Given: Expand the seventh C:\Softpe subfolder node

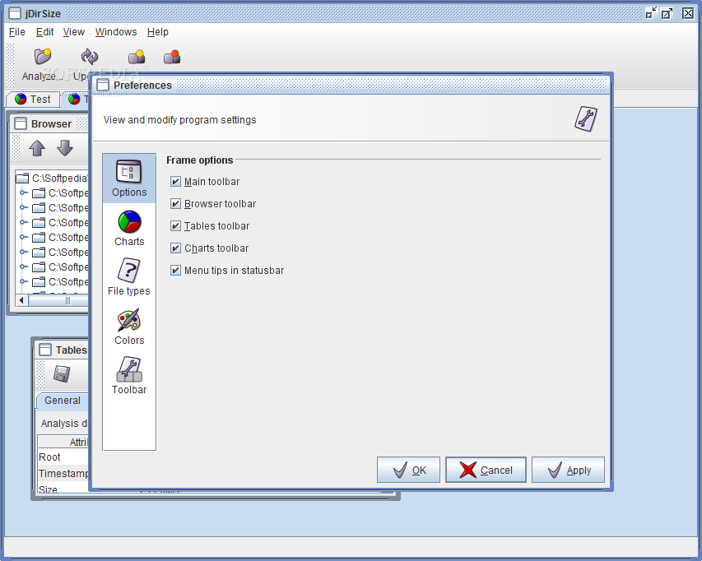Looking at the screenshot, I should point(24,281).
